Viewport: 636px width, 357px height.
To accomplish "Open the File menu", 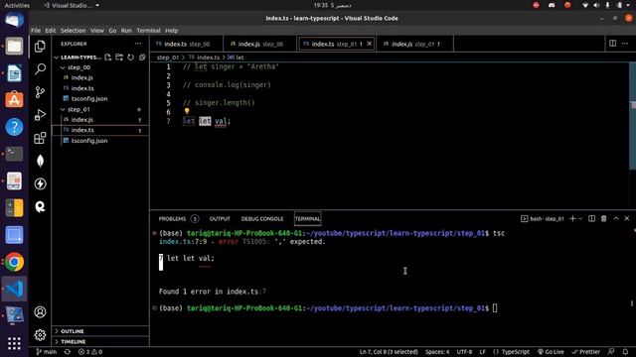I will coord(36,31).
